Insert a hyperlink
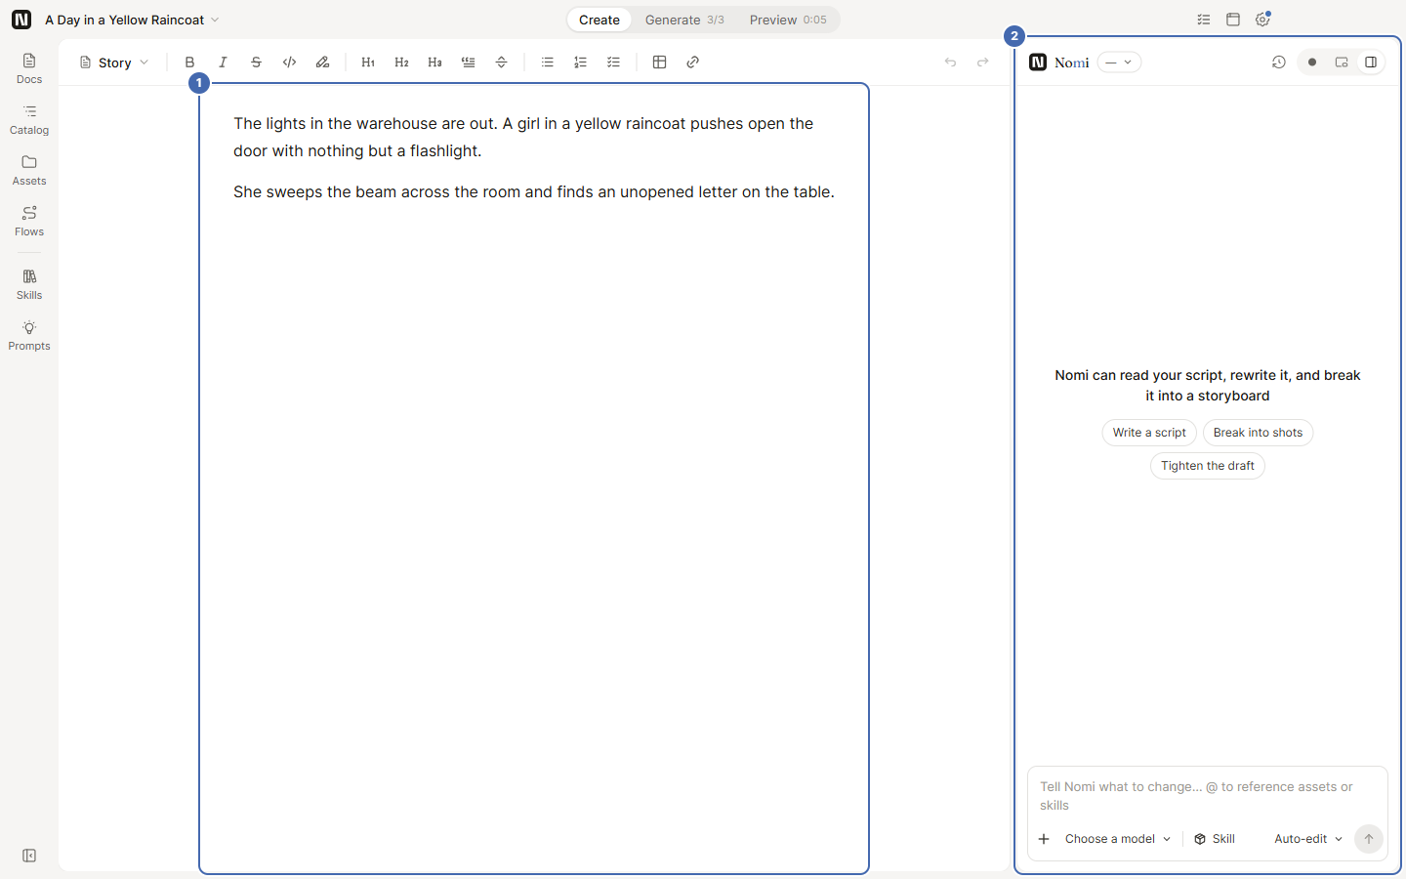 point(692,63)
